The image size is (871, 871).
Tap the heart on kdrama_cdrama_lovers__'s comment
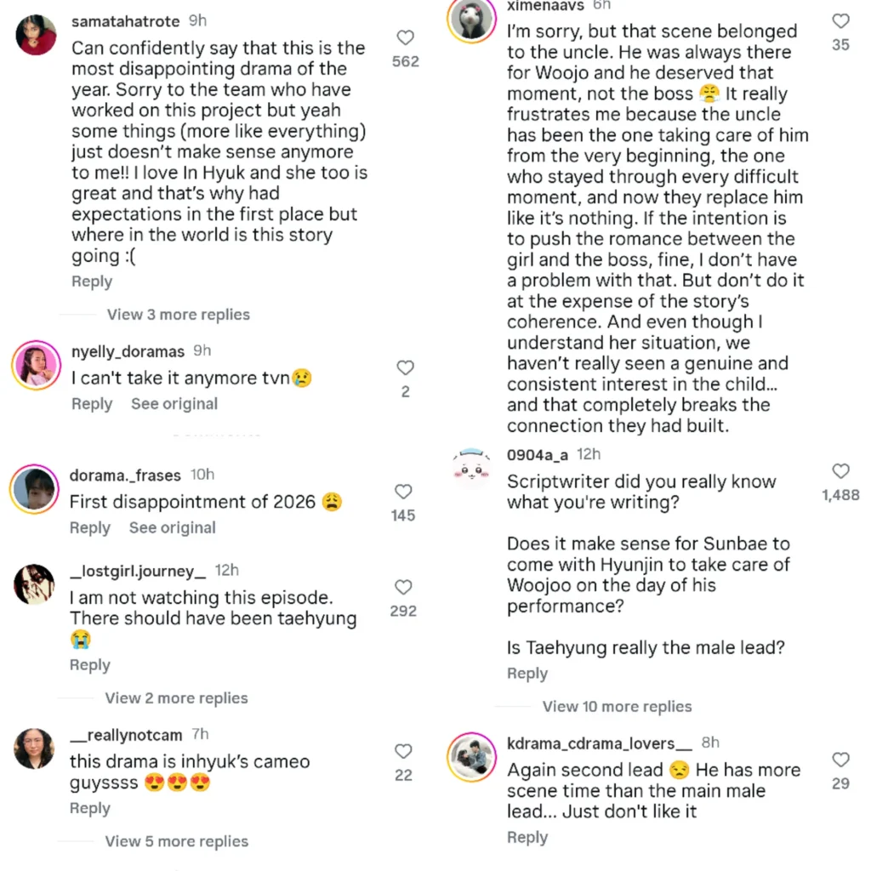pos(840,759)
